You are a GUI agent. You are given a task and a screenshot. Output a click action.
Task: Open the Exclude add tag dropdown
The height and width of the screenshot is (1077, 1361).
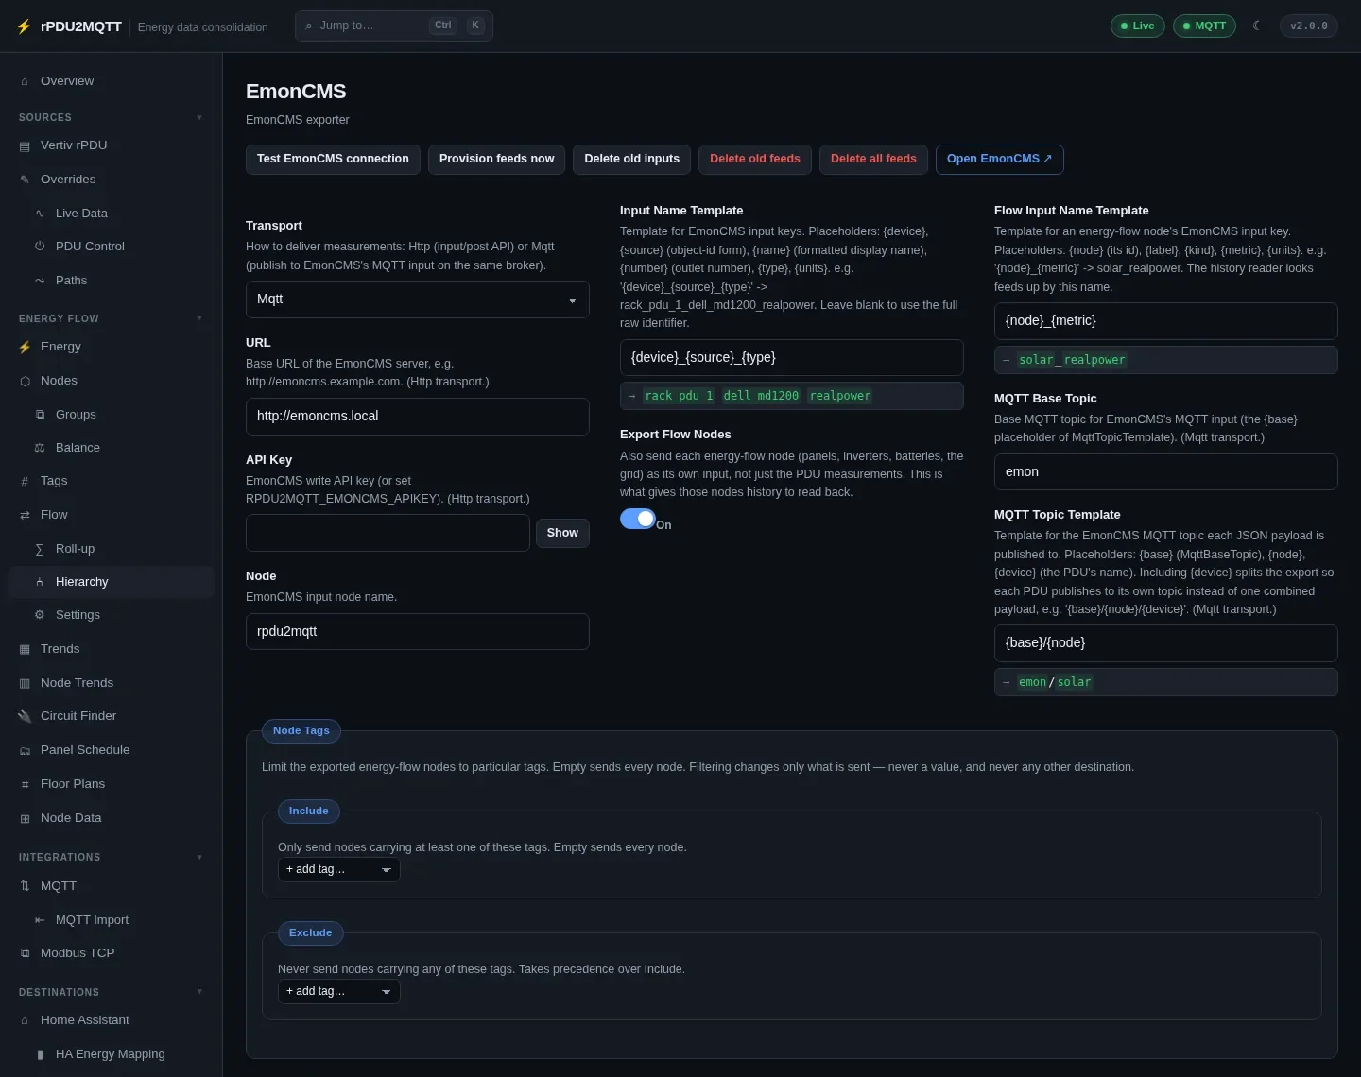pyautogui.click(x=338, y=991)
